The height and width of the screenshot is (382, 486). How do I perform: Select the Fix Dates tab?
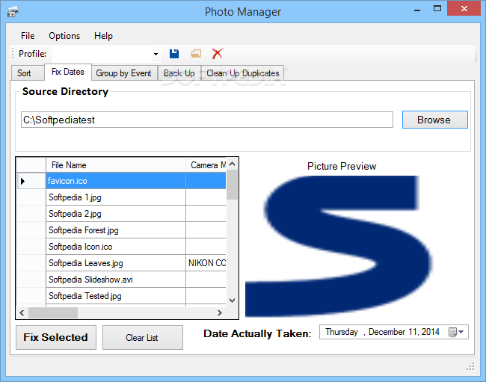click(68, 72)
